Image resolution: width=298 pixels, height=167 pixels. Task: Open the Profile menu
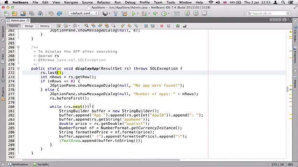click(x=144, y=2)
